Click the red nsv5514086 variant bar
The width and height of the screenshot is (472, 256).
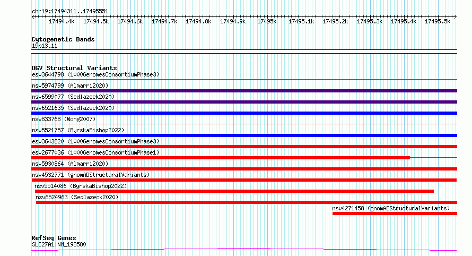click(234, 191)
